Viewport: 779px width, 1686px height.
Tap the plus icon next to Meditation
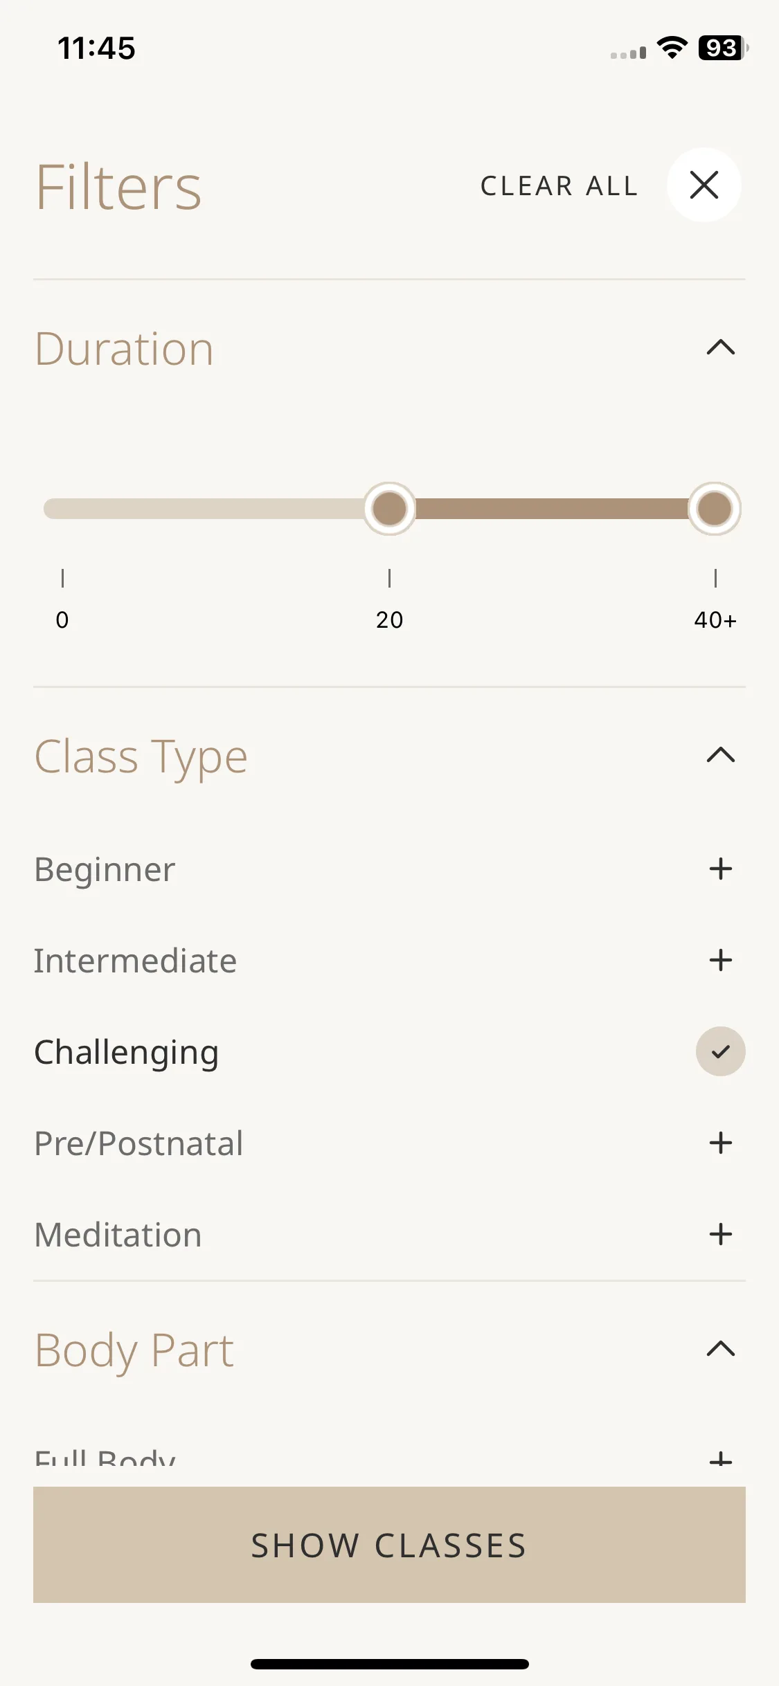click(x=721, y=1234)
